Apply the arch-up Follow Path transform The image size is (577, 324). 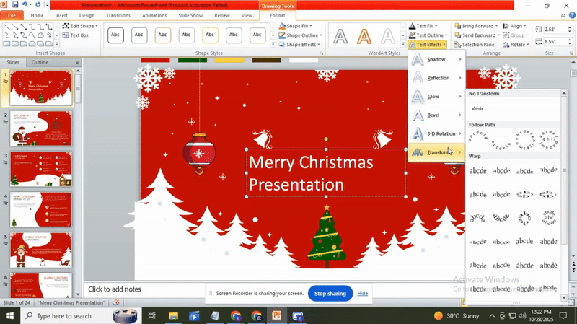[477, 137]
